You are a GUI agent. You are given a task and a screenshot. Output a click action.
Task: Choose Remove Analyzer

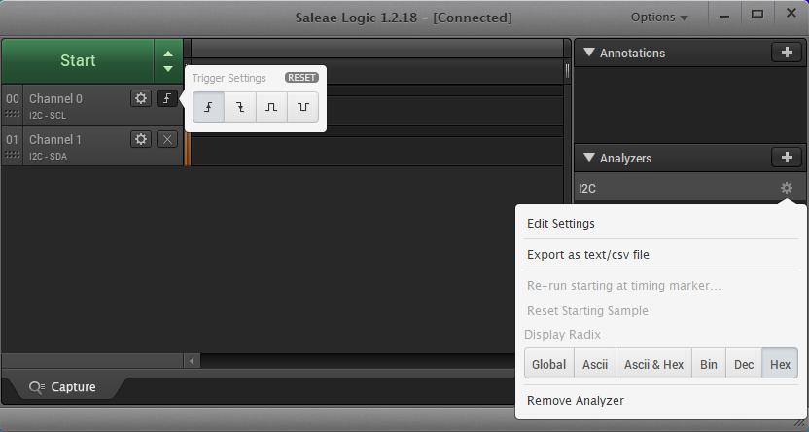[576, 401]
